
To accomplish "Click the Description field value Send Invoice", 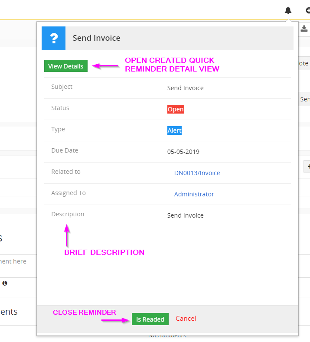I will tap(185, 215).
